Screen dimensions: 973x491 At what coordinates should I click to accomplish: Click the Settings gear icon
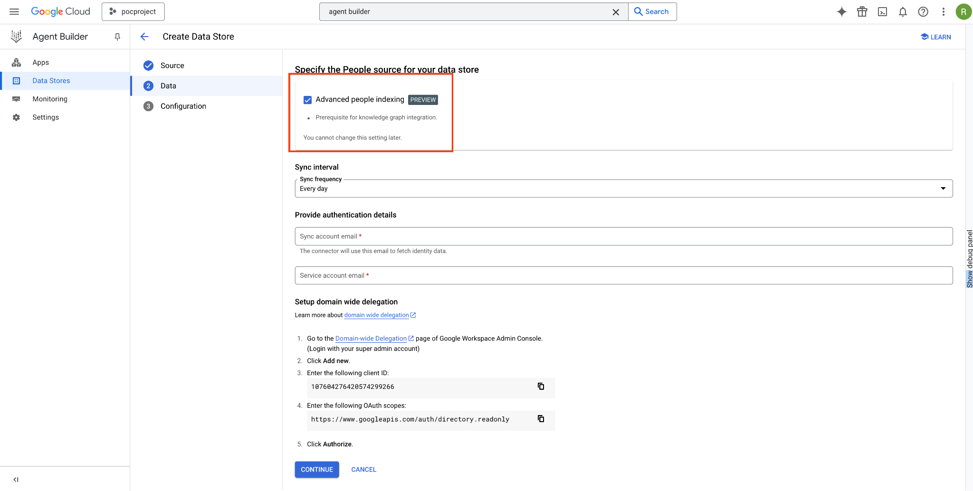[17, 117]
